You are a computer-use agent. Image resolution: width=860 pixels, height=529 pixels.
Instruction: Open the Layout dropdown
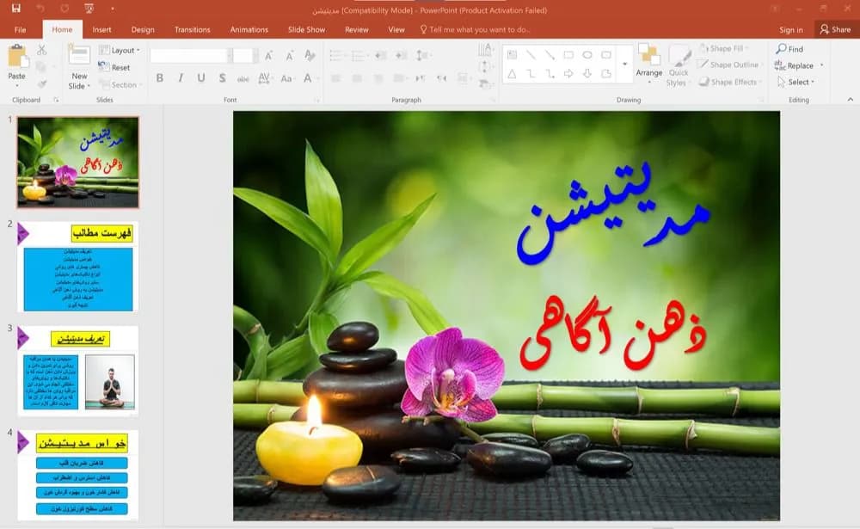click(x=120, y=50)
